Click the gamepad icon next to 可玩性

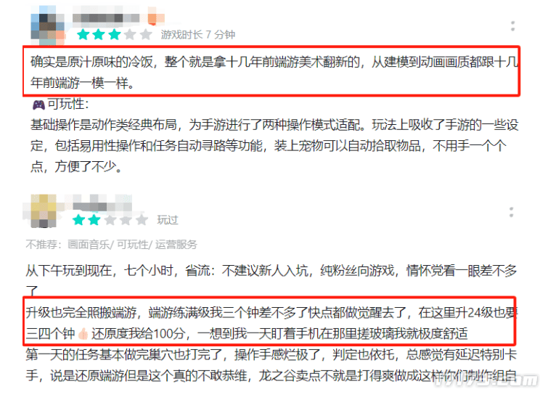tap(38, 105)
